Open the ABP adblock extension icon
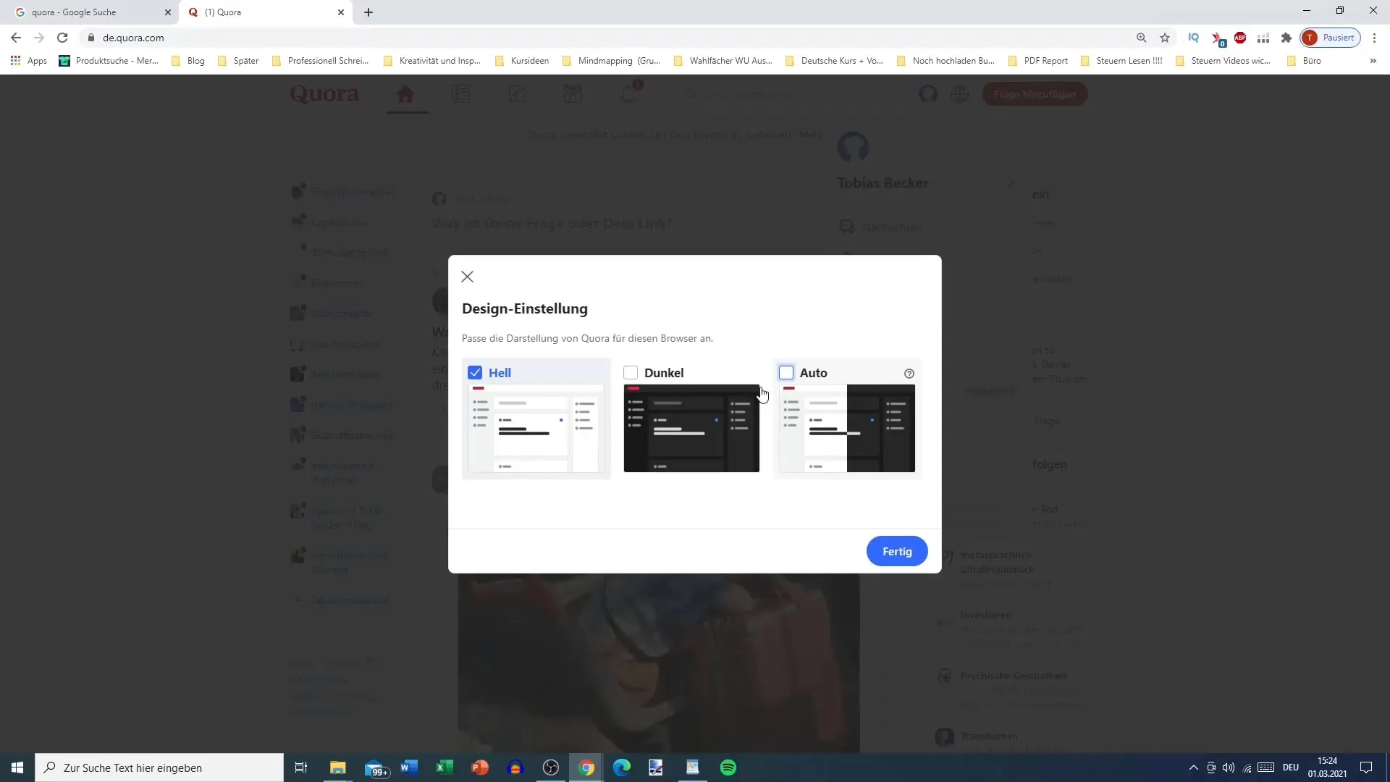This screenshot has width=1390, height=782. [1240, 38]
